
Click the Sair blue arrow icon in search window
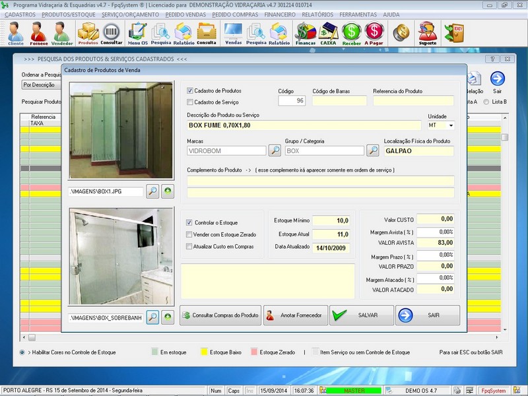(x=498, y=79)
